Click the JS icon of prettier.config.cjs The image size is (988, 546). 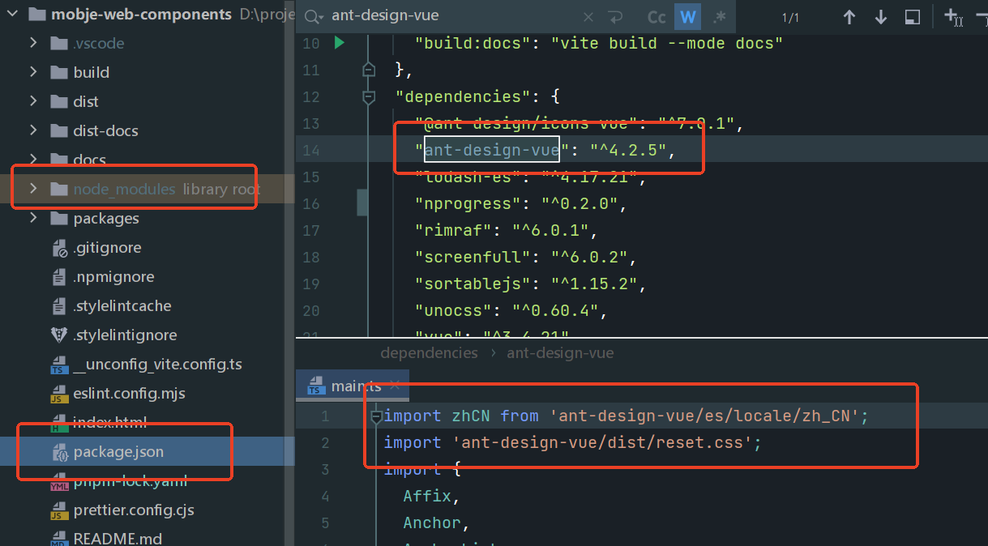(x=58, y=510)
